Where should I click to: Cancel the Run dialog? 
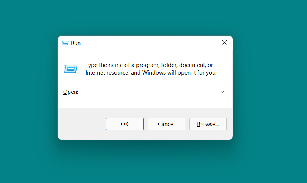coord(166,124)
